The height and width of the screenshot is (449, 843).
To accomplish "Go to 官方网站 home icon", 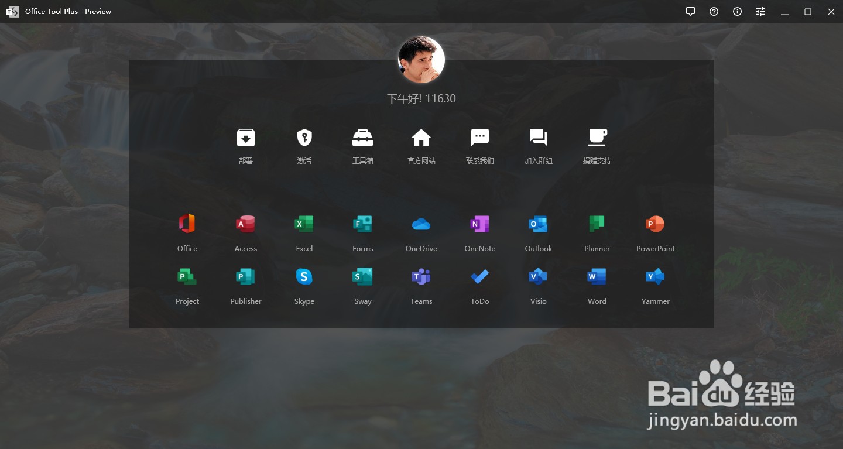I will click(421, 138).
